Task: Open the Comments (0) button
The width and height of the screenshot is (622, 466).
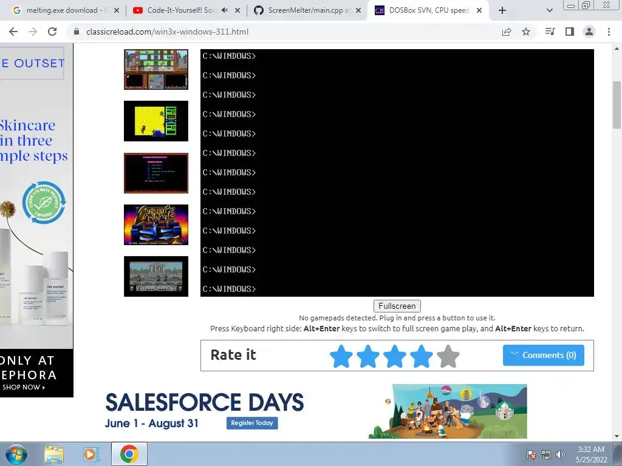Action: pyautogui.click(x=544, y=355)
